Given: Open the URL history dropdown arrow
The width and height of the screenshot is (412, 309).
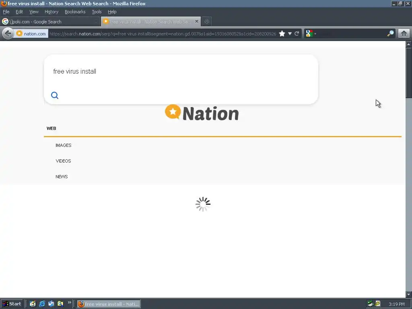Looking at the screenshot, I should 290,34.
